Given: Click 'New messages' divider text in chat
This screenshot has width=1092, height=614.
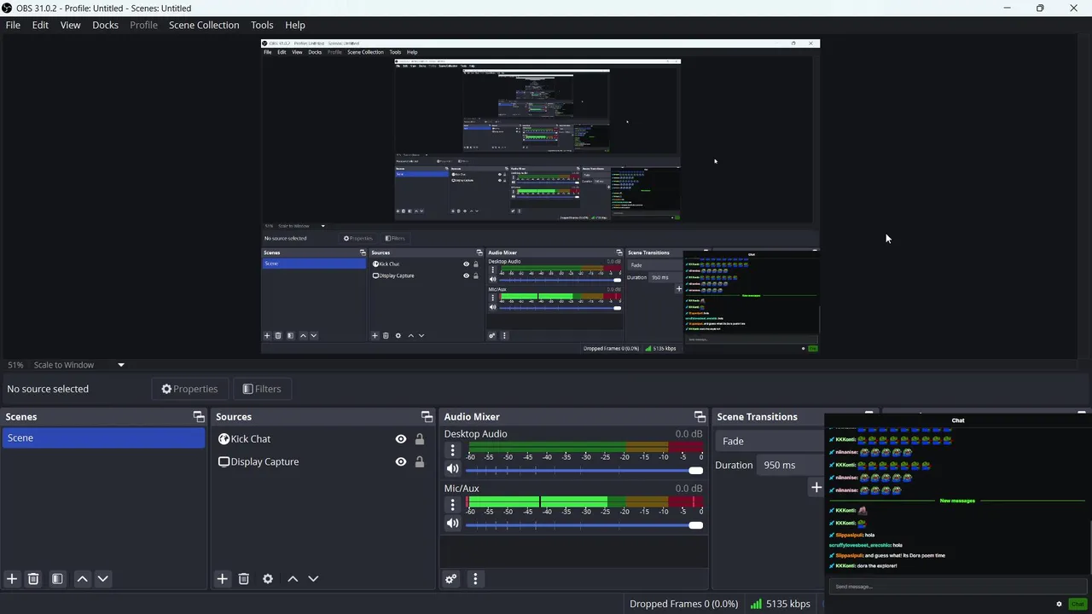Looking at the screenshot, I should tap(957, 501).
